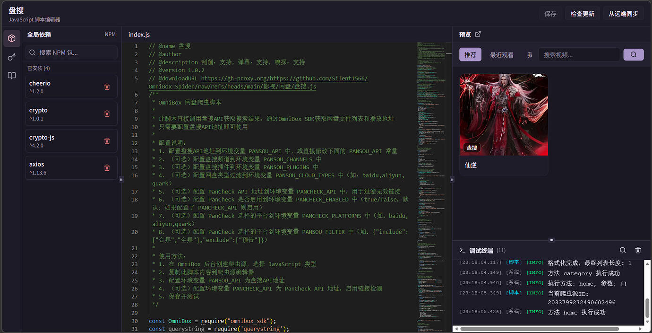
Task: Click the const OmniBox require line
Action: tap(213, 321)
